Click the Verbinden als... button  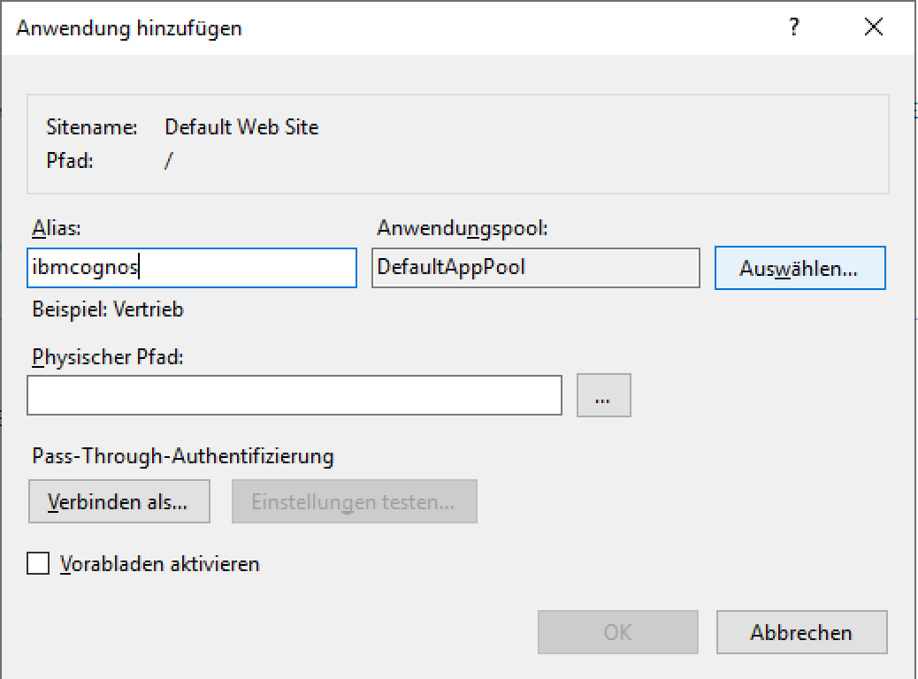point(119,502)
